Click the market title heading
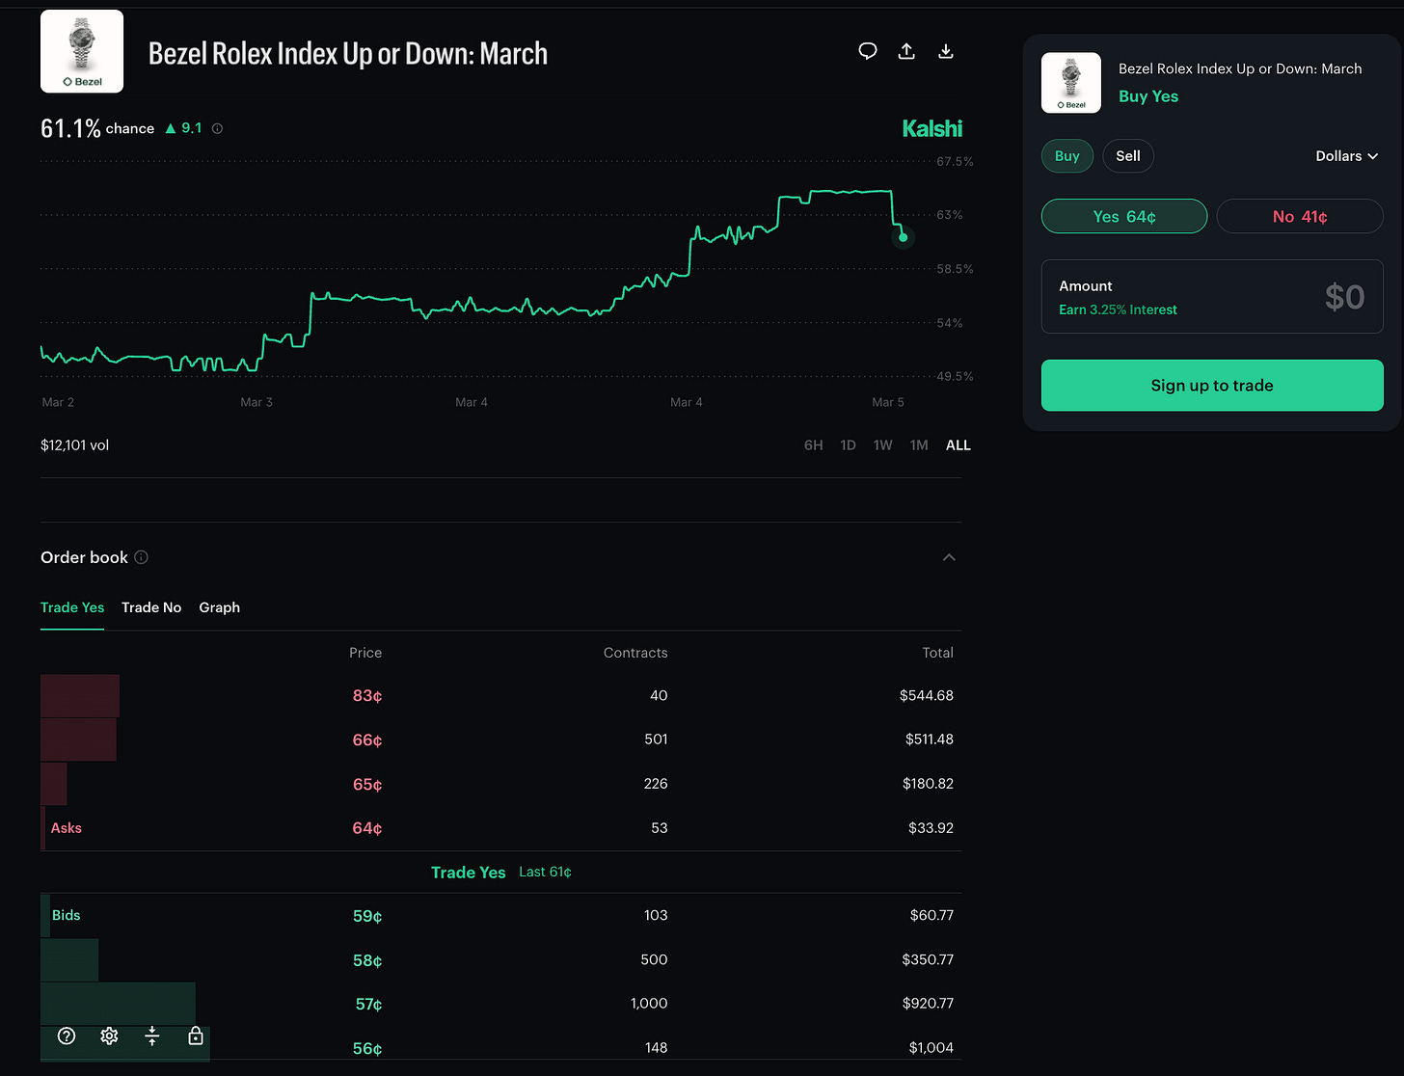This screenshot has height=1076, width=1404. click(348, 53)
